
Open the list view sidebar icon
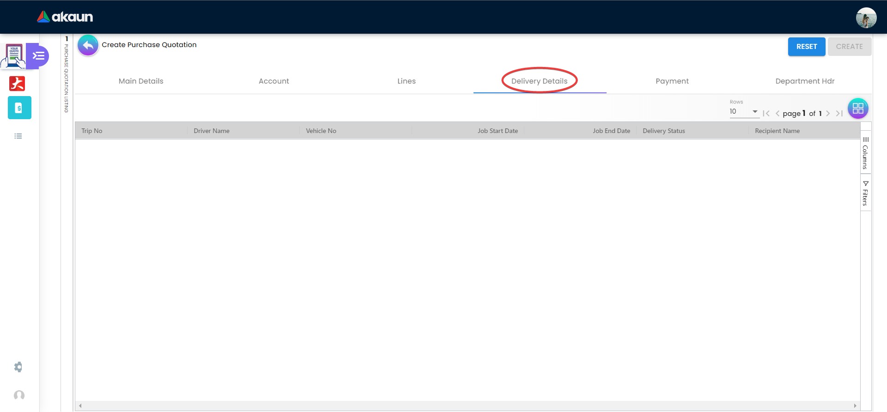[18, 136]
